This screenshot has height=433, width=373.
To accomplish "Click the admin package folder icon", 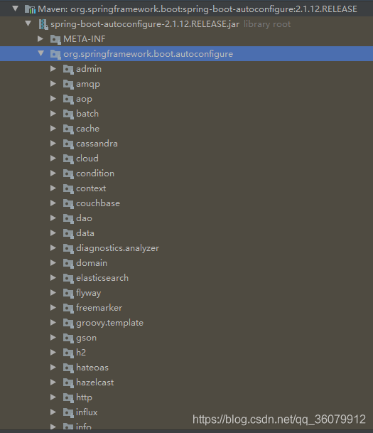I will coord(68,69).
